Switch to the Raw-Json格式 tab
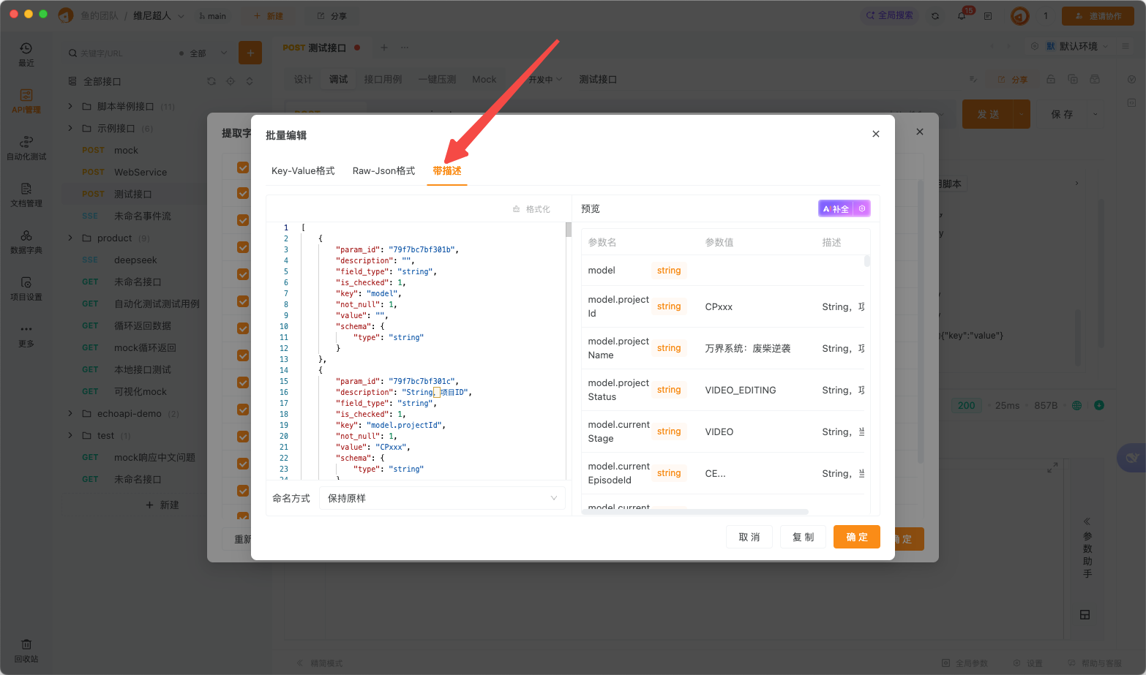The width and height of the screenshot is (1146, 675). coord(383,170)
